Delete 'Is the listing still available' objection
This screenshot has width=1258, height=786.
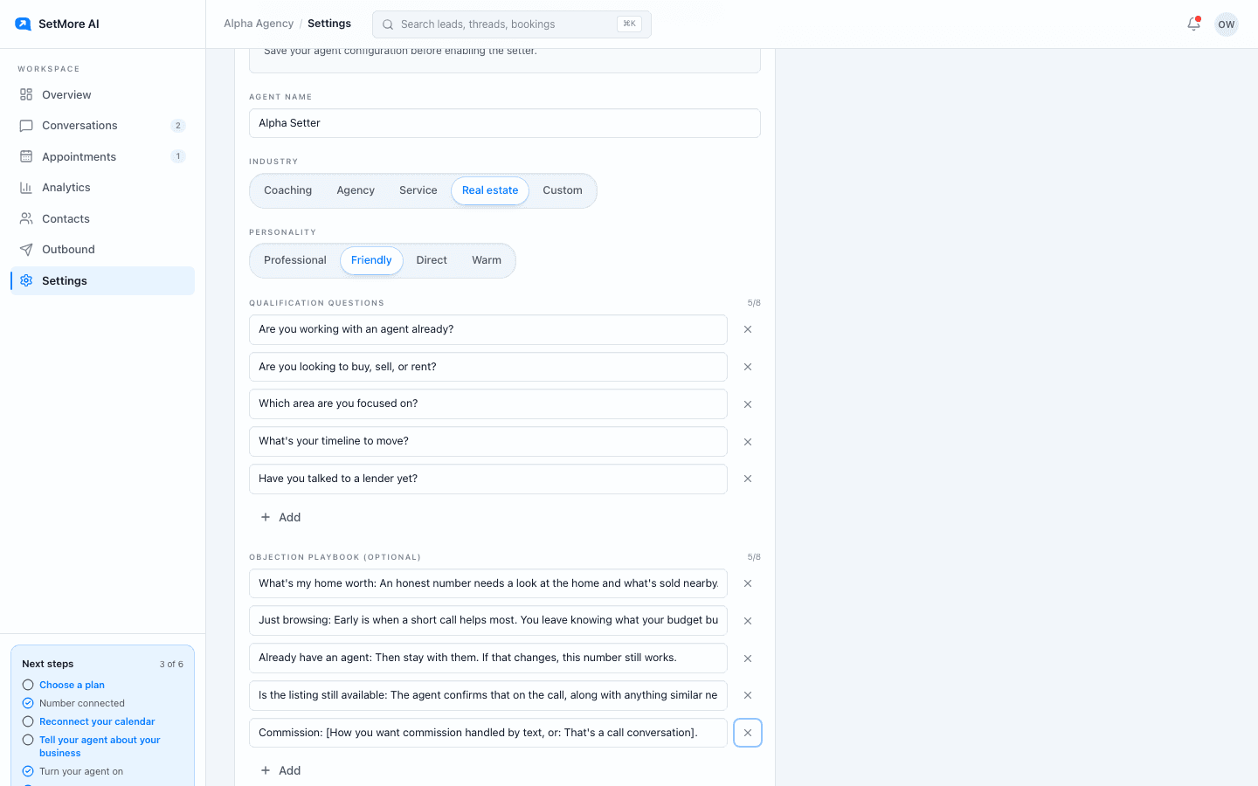pos(748,695)
